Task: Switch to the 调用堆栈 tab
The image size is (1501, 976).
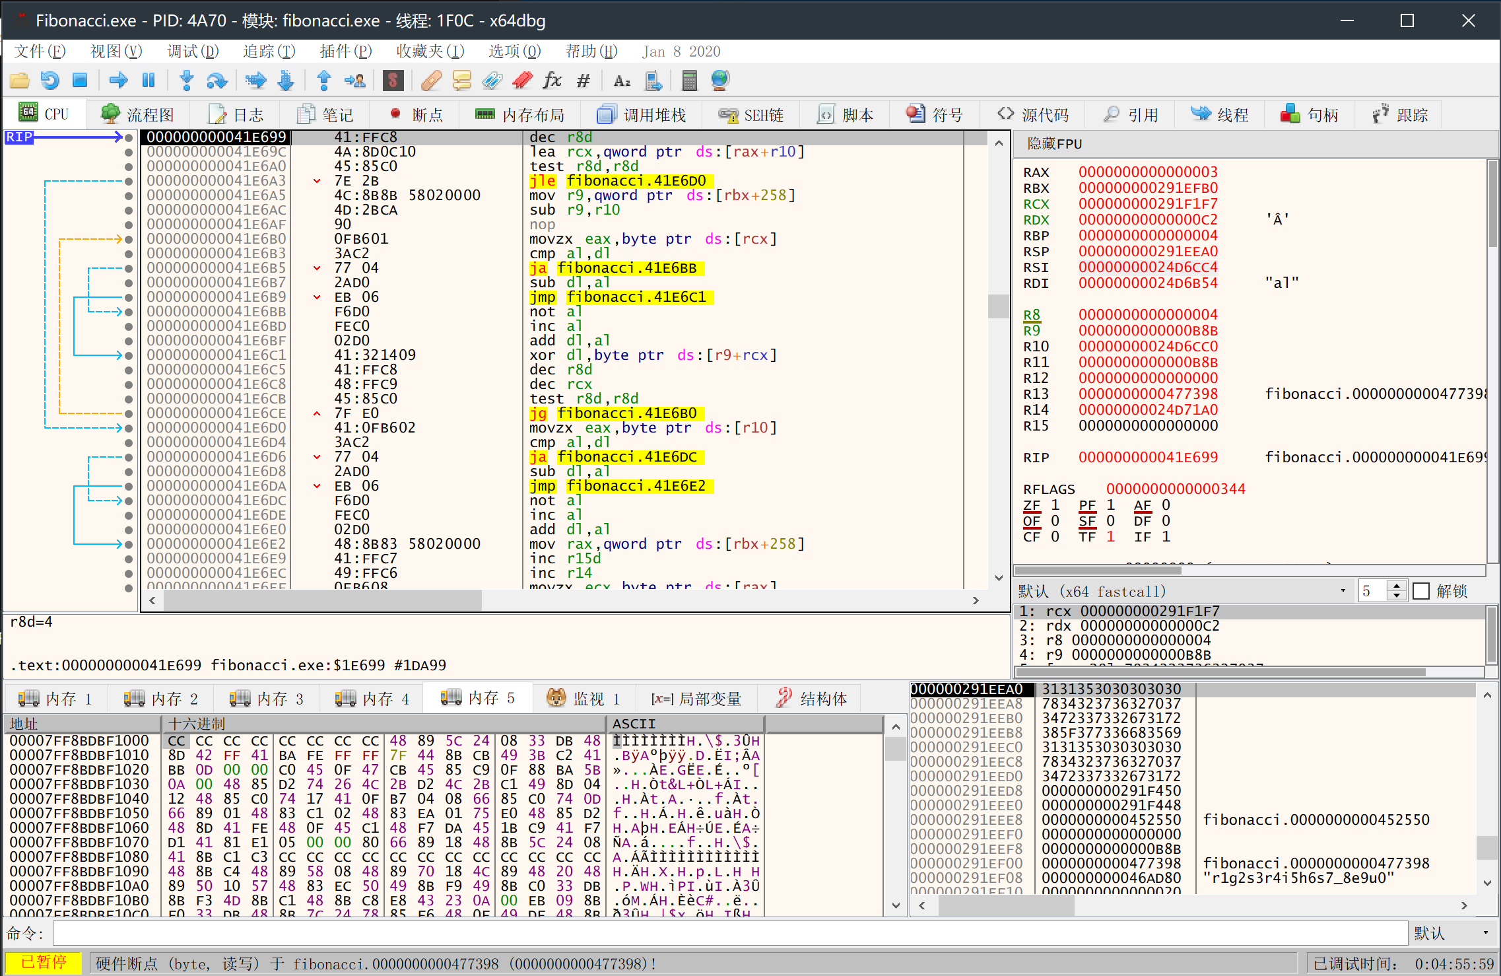Action: click(x=642, y=115)
